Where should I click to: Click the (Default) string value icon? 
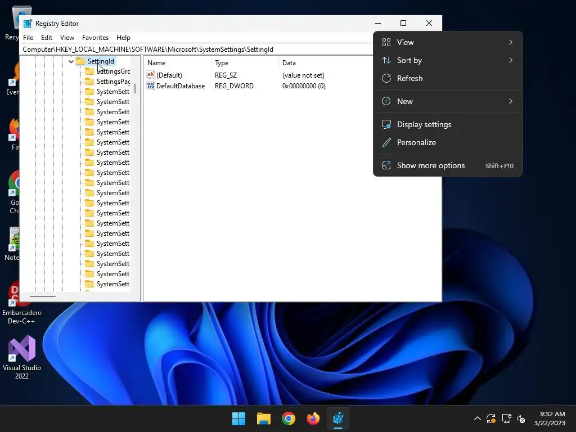(x=151, y=75)
